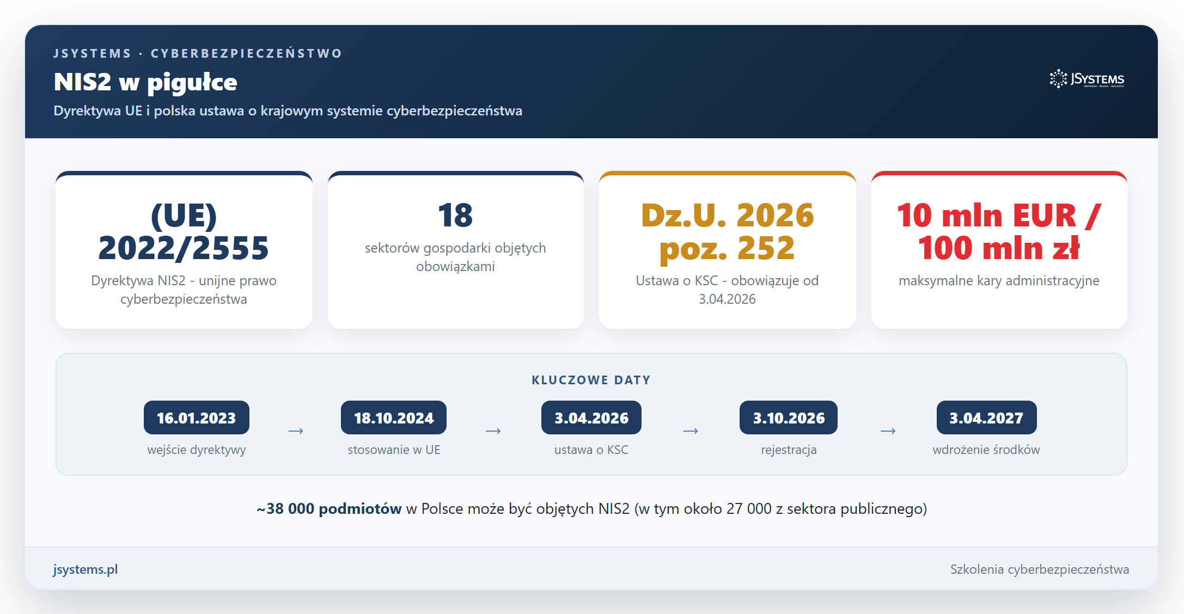Select the 3.04.2026 date badge

click(x=591, y=417)
